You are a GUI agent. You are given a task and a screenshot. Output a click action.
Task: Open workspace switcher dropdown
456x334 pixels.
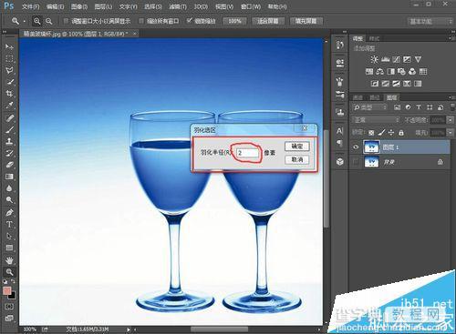click(x=430, y=21)
